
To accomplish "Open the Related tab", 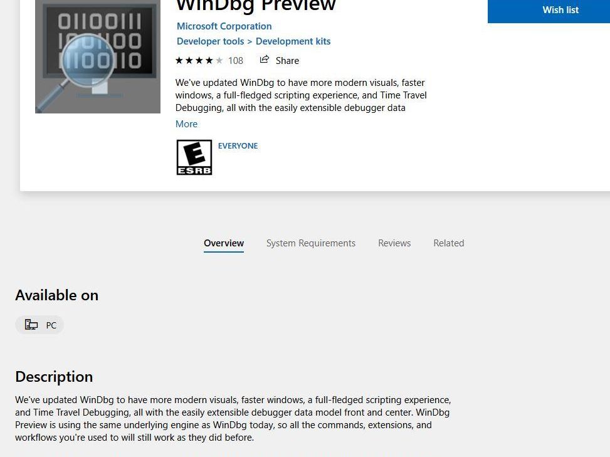I will coord(448,243).
